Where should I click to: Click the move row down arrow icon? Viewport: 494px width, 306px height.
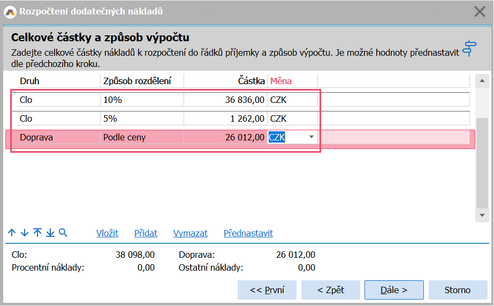coord(25,233)
